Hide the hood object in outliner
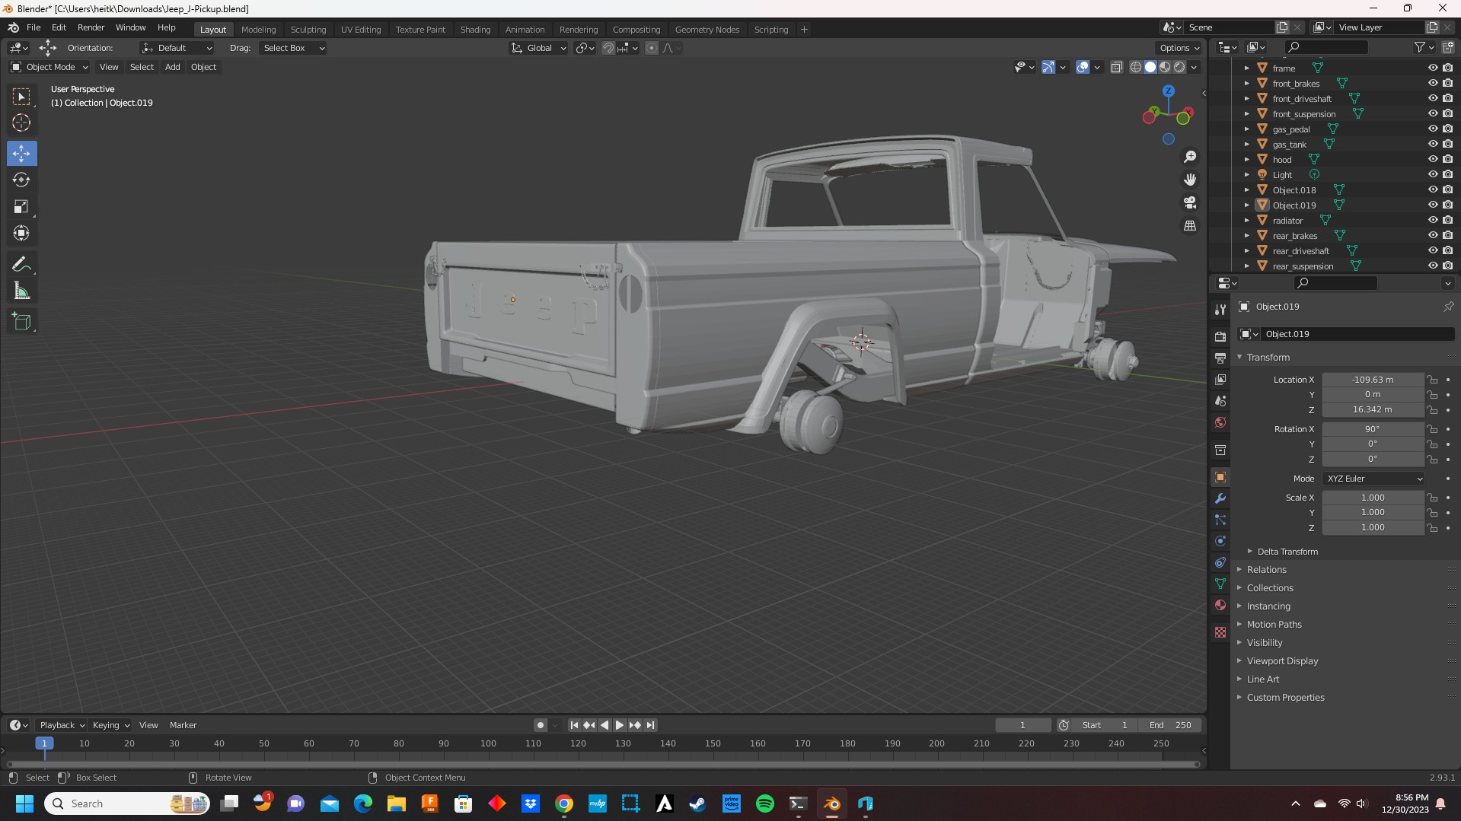 1432,159
